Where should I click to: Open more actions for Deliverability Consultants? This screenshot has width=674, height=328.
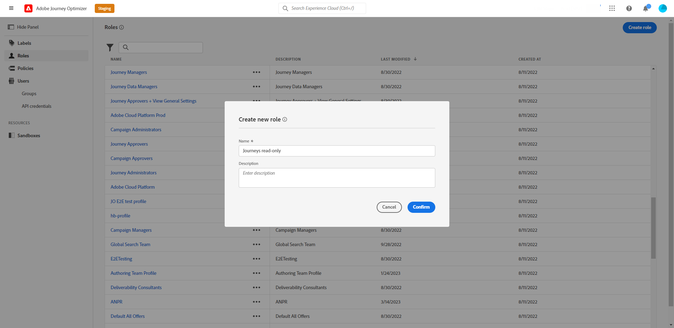pyautogui.click(x=257, y=288)
